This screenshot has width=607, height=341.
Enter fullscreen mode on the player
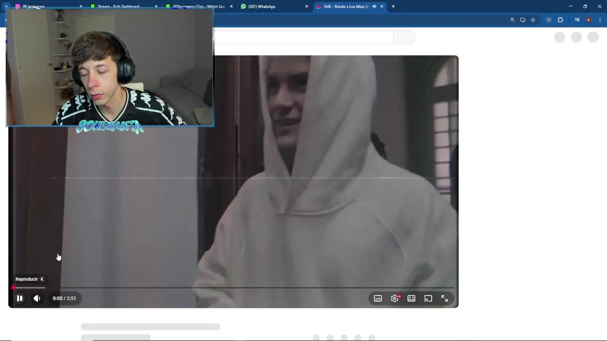445,298
